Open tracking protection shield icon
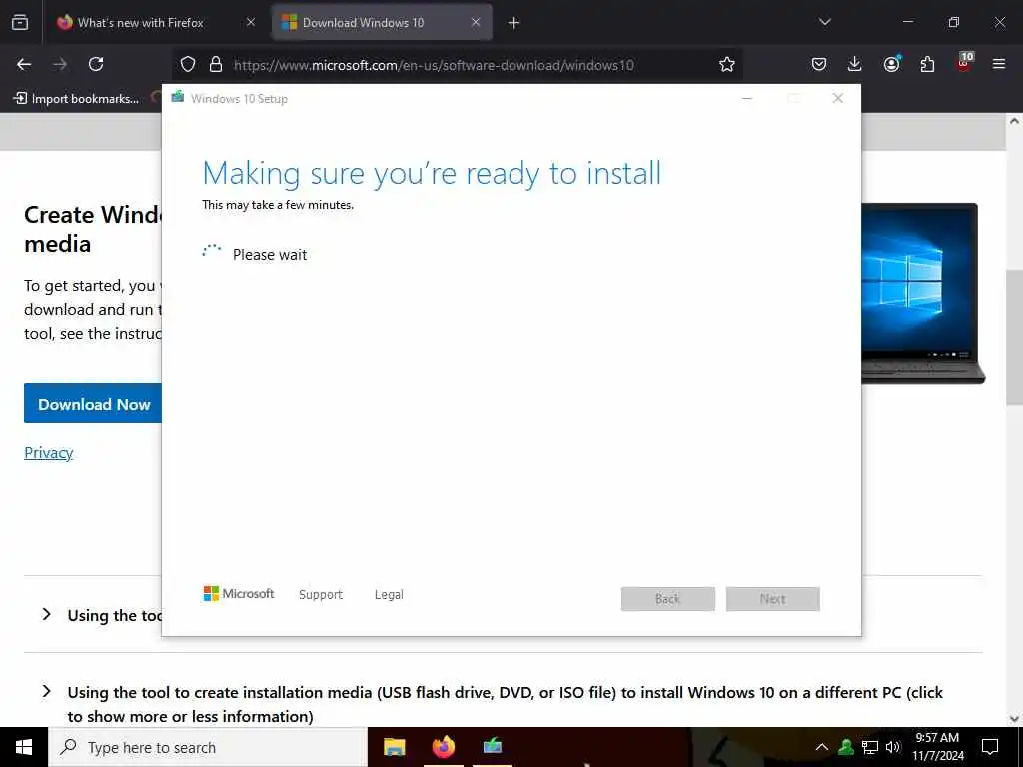Image resolution: width=1023 pixels, height=767 pixels. point(188,64)
